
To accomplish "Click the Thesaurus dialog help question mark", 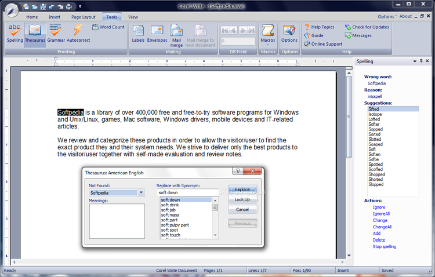I will [x=238, y=171].
